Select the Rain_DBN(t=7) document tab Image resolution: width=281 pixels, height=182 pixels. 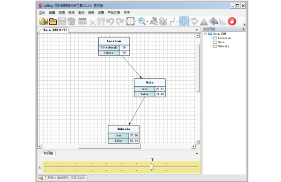(55, 30)
